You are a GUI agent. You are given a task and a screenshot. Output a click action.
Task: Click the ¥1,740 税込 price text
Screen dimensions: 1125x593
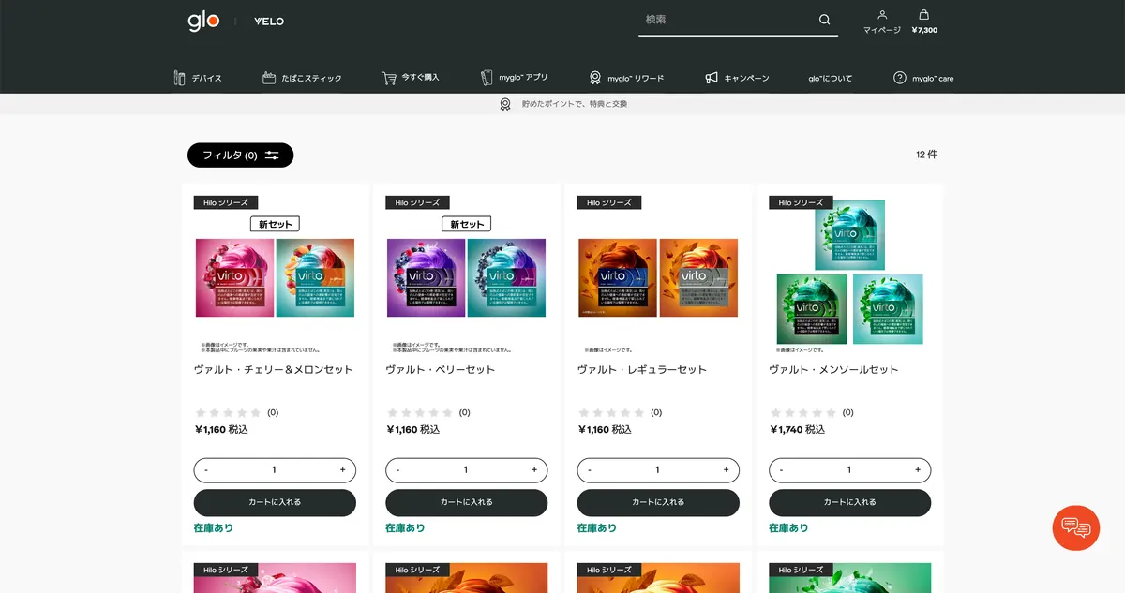(797, 430)
